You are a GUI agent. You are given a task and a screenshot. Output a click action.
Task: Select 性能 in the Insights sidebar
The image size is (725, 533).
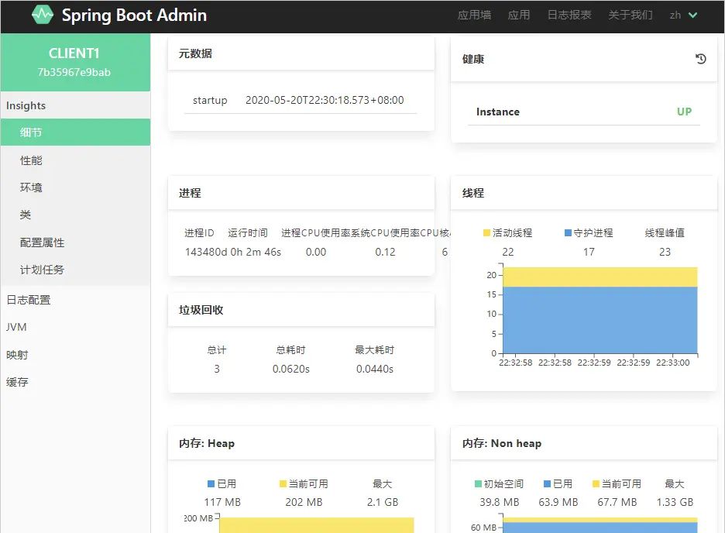30,160
